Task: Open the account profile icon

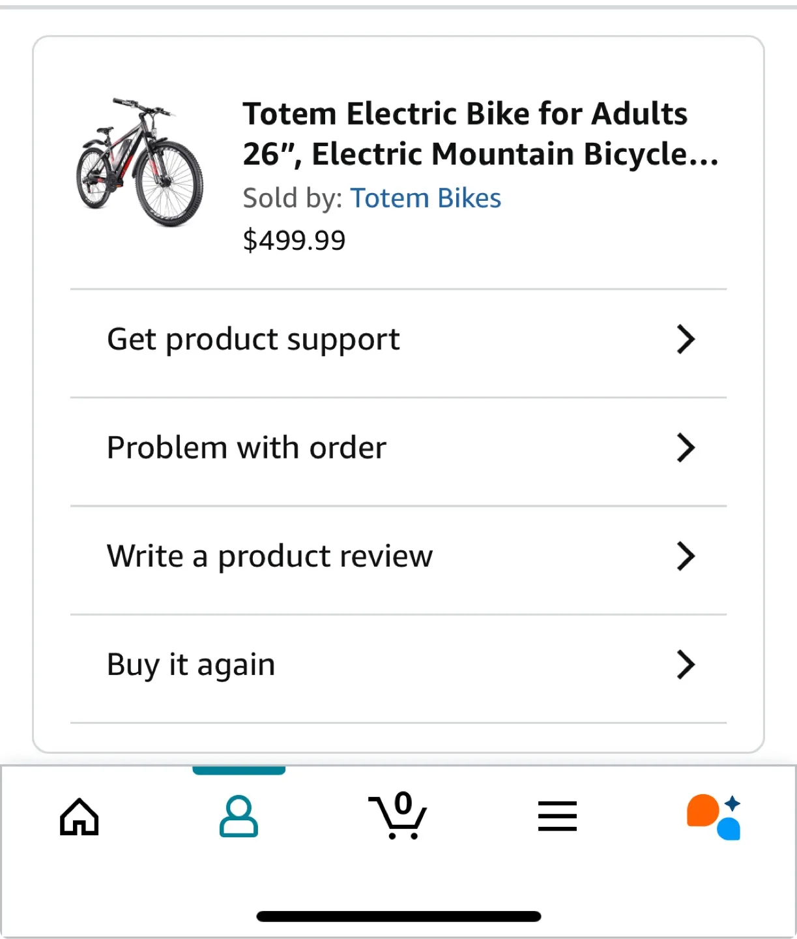Action: click(239, 816)
